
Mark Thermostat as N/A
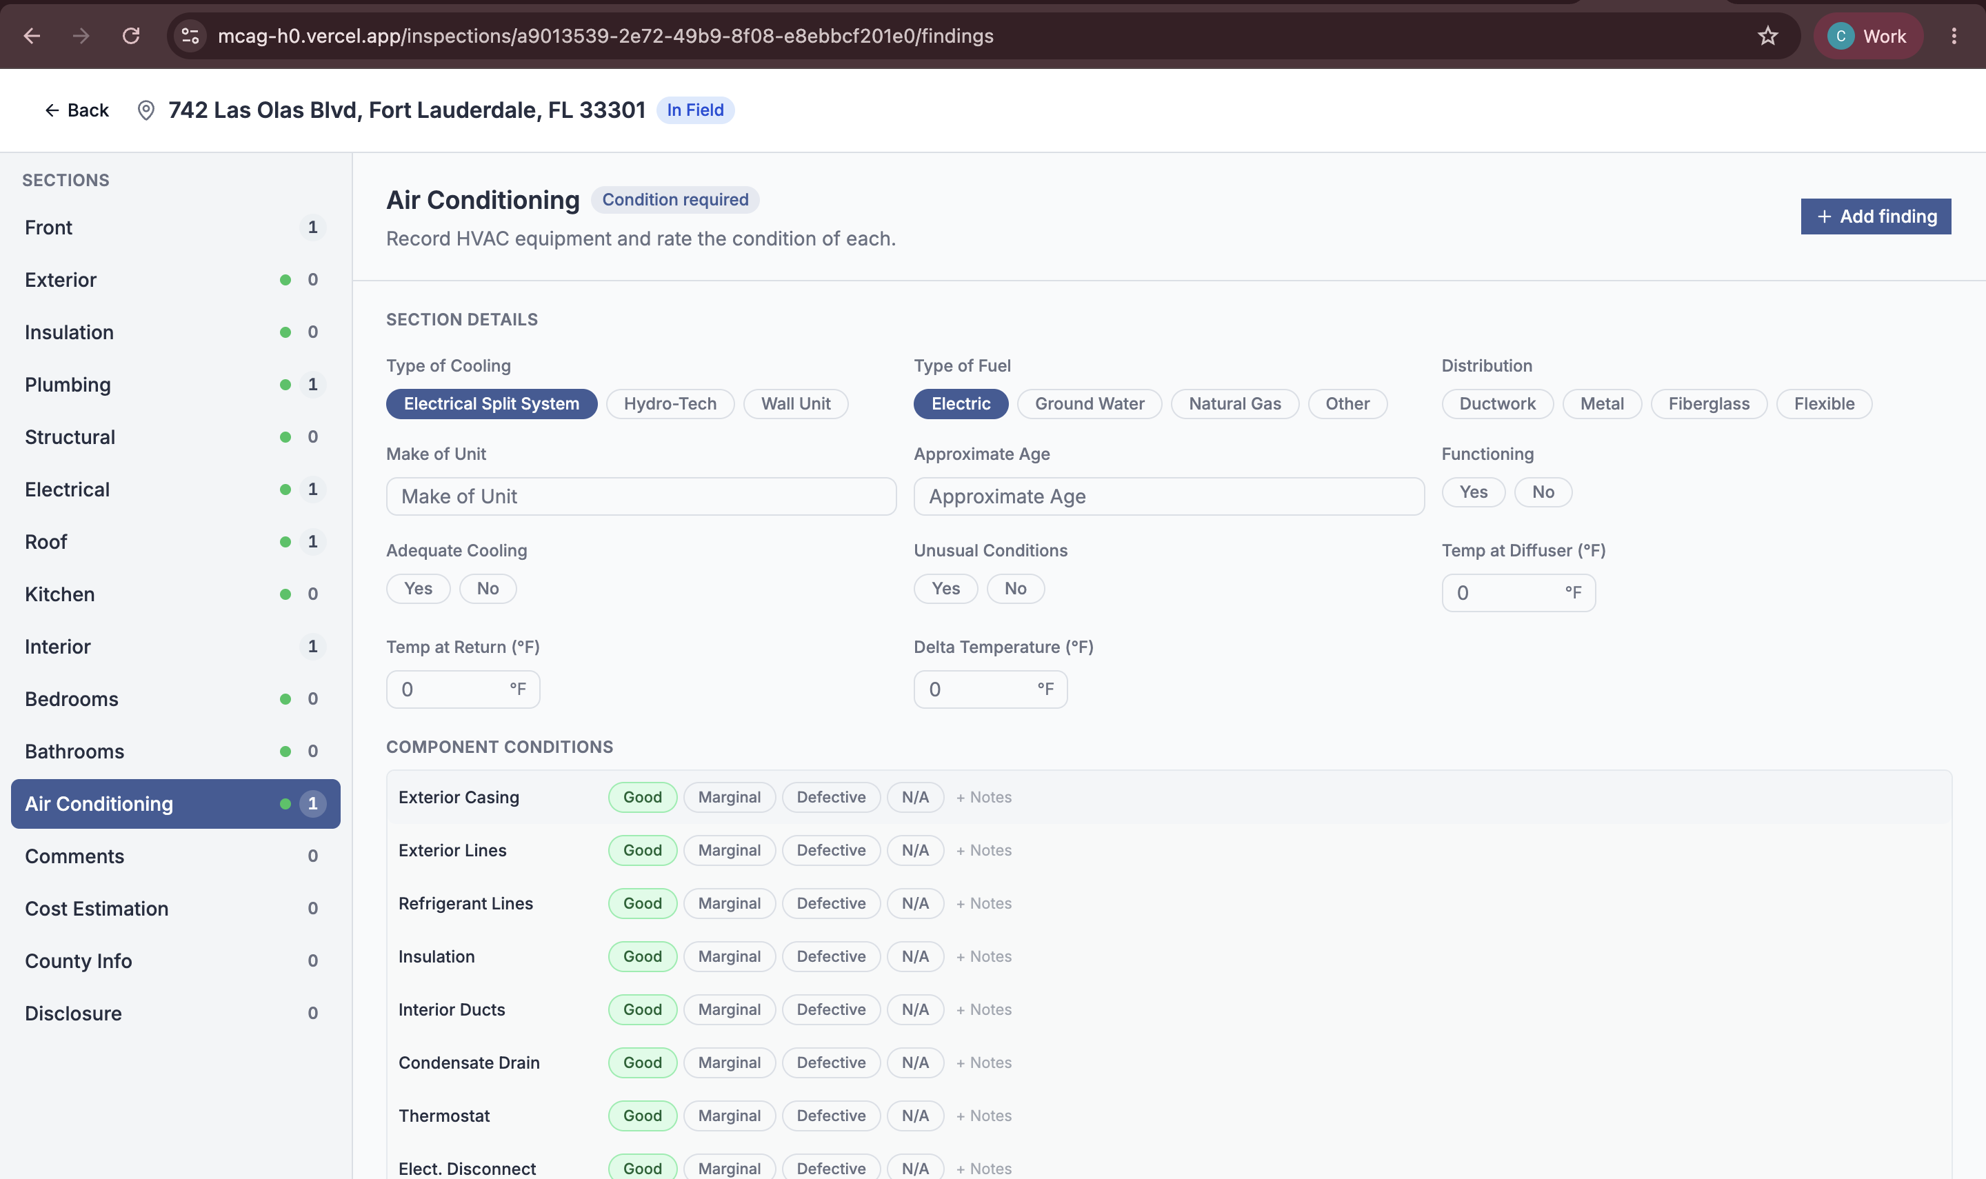pos(915,1116)
